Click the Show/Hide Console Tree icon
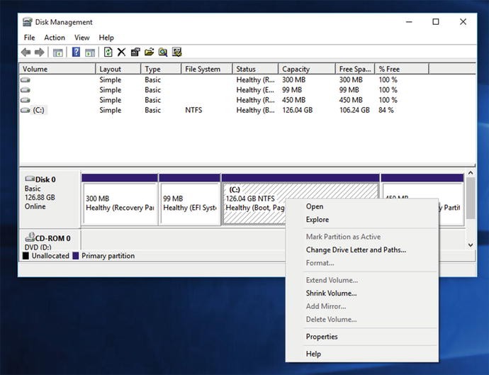Viewport: 489px width, 375px height. coord(58,52)
